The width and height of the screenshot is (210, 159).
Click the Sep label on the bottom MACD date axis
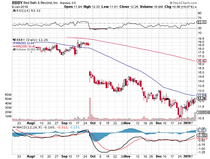pos(64,156)
